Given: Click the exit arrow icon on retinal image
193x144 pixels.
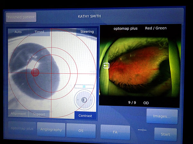Looking at the screenshot, I should 106,66.
